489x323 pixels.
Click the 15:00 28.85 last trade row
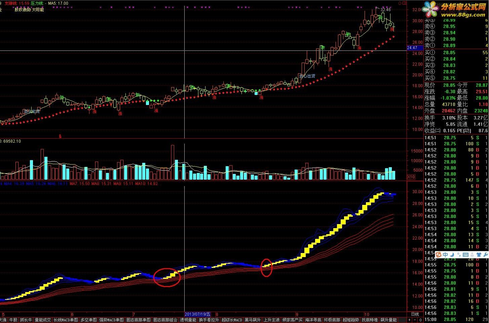456,319
